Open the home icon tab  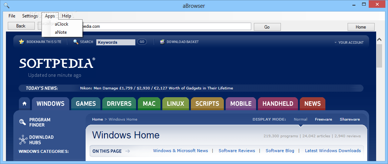pos(24,104)
